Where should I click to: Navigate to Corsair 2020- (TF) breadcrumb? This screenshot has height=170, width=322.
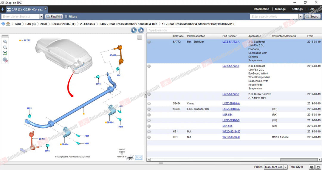tap(64, 24)
